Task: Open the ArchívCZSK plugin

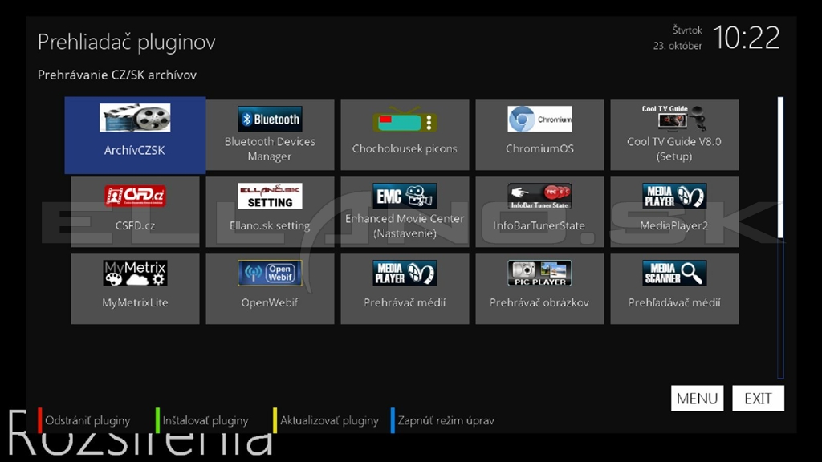Action: pyautogui.click(x=135, y=135)
